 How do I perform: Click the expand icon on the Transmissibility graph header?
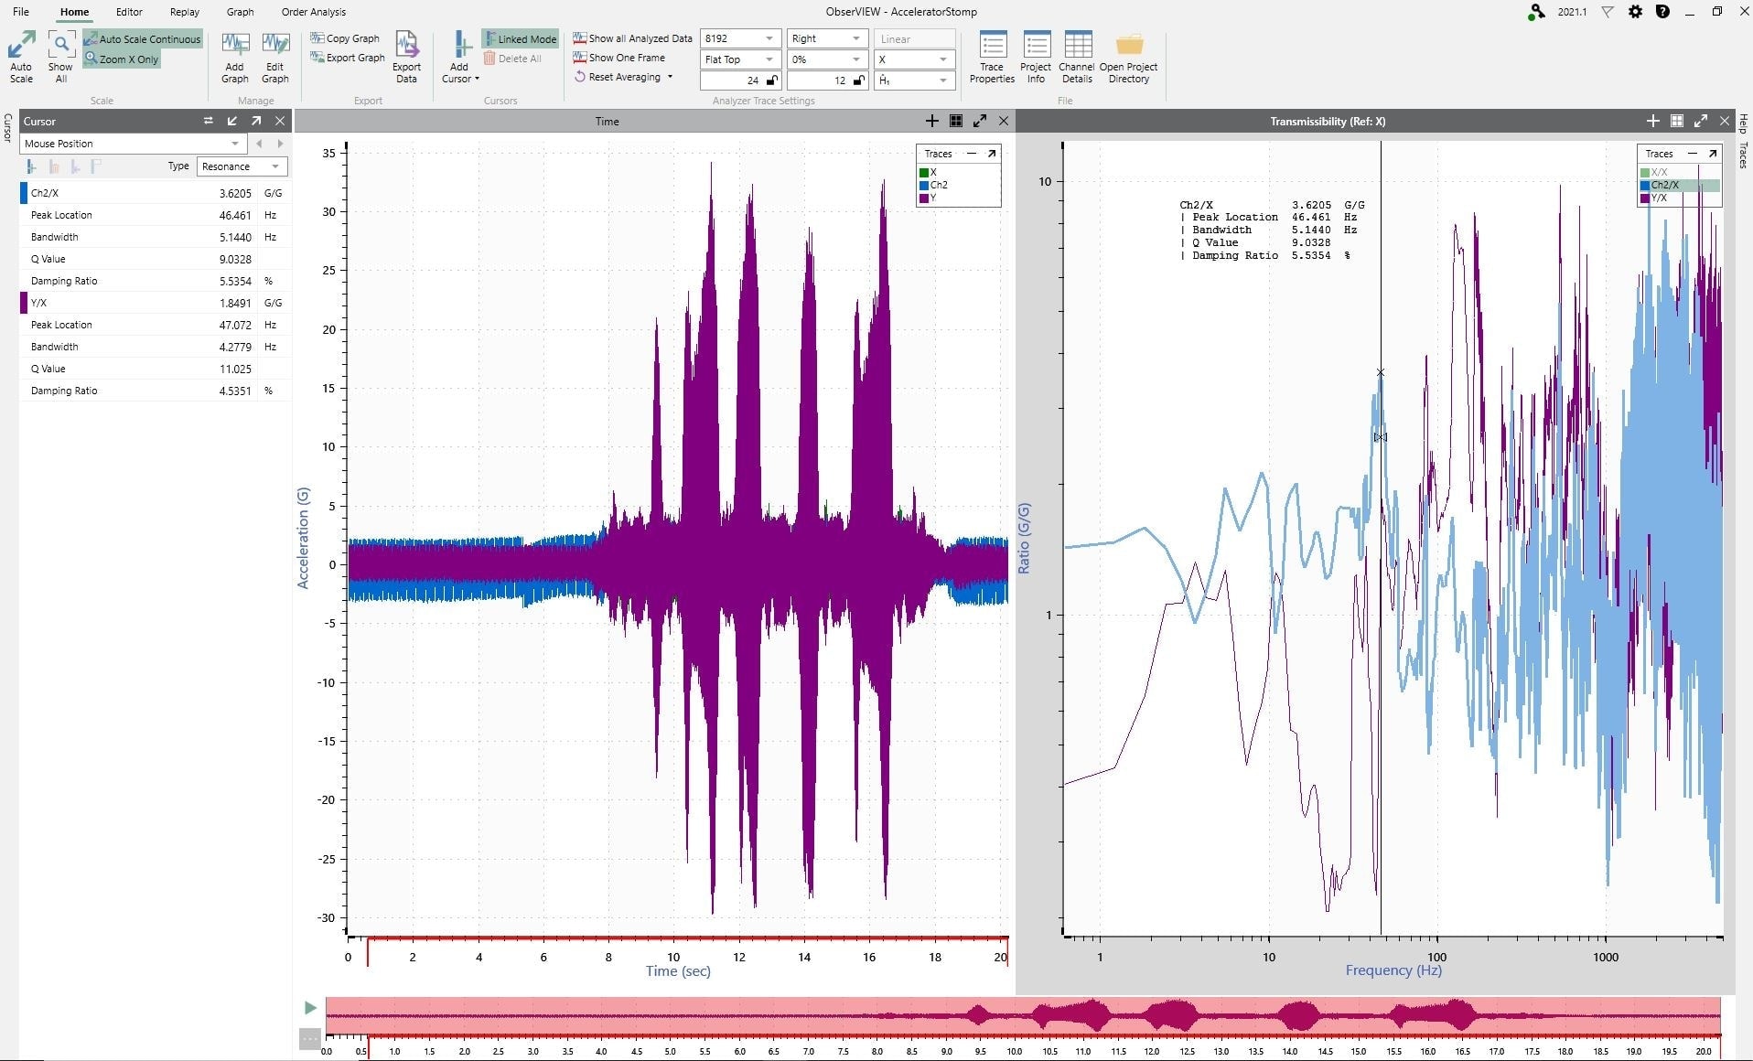tap(1701, 121)
